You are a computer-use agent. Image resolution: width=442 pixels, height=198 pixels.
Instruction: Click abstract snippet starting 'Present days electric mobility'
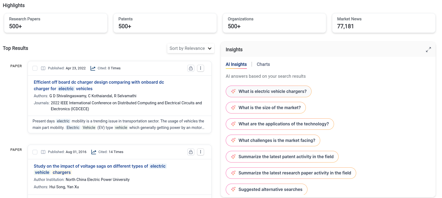119,124
